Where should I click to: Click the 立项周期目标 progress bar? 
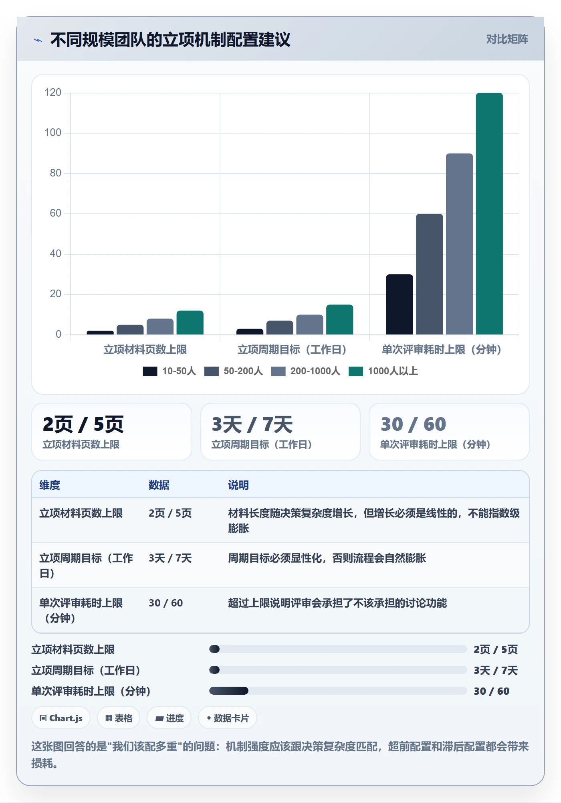(338, 670)
